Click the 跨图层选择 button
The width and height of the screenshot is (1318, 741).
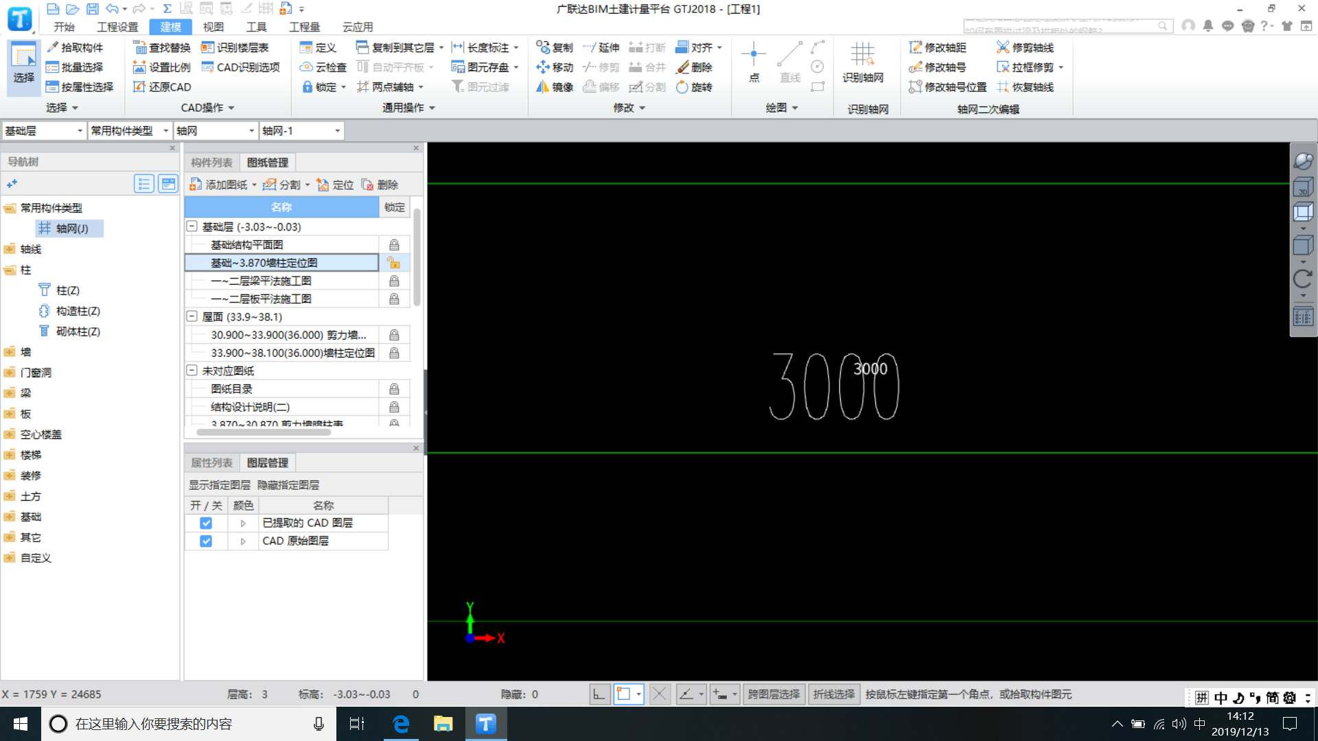(774, 694)
